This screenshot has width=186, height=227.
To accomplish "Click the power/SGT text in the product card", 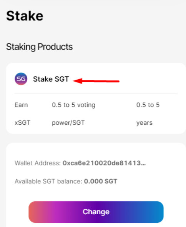I will [x=68, y=123].
